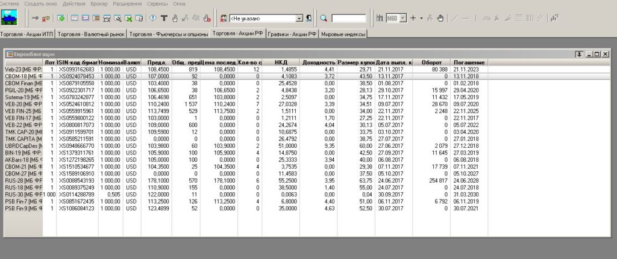
Task: Click the tank logo icon in toolbar
Action: point(8,17)
